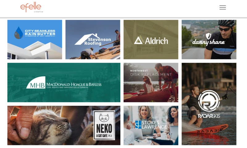This screenshot has height=148, width=247.
Task: Click the Stevenson Roofing roof logo
Action: click(93, 39)
